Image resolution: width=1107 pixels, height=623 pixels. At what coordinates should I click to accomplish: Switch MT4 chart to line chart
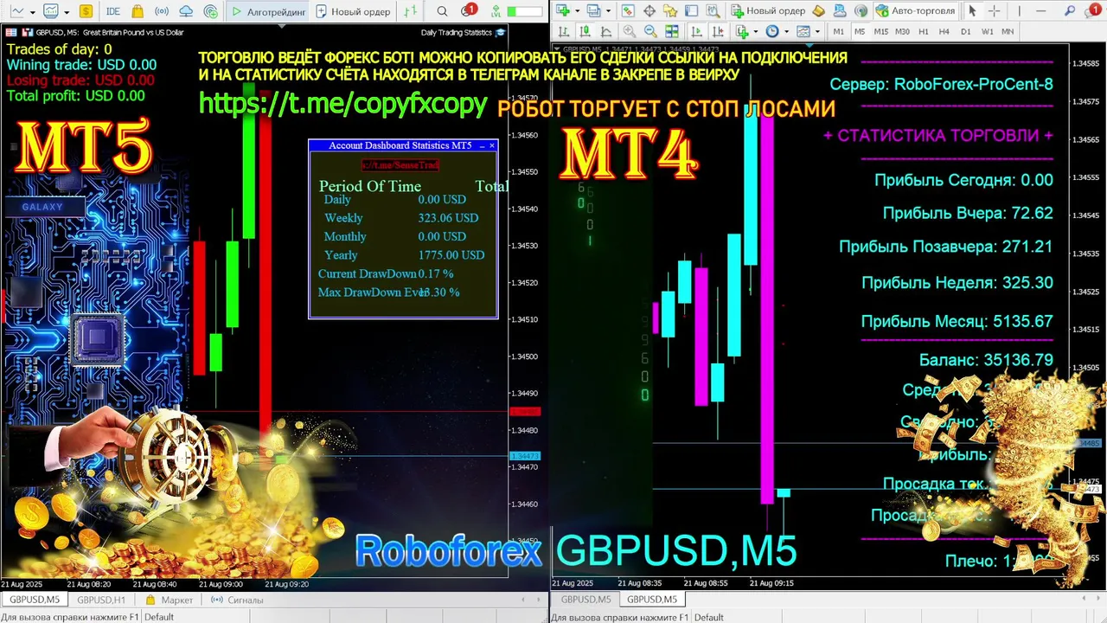[x=605, y=31]
